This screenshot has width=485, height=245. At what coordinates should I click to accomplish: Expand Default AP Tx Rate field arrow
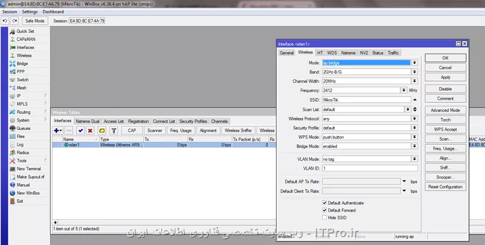pos(404,181)
